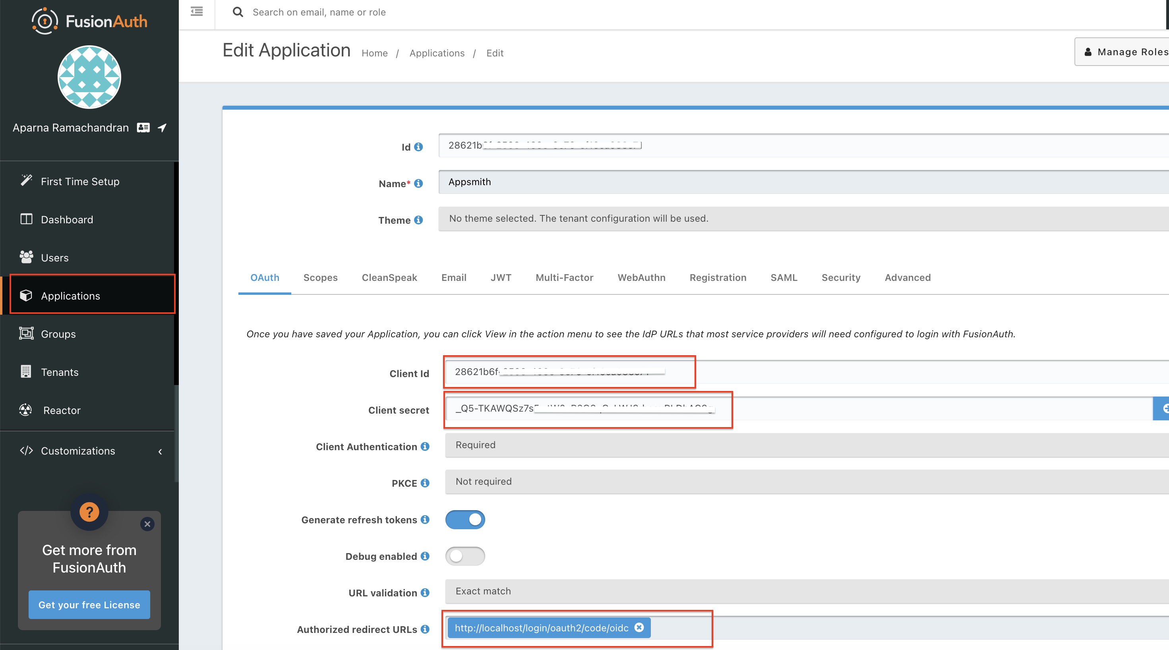Screen dimensions: 1169x650
Task: Enable the Debug enabled toggle
Action: [x=465, y=556]
